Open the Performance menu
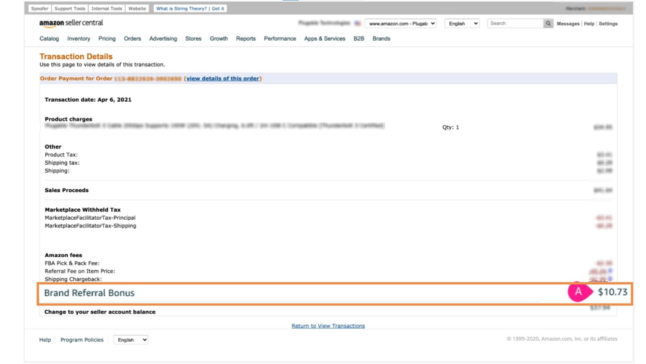 click(x=280, y=38)
